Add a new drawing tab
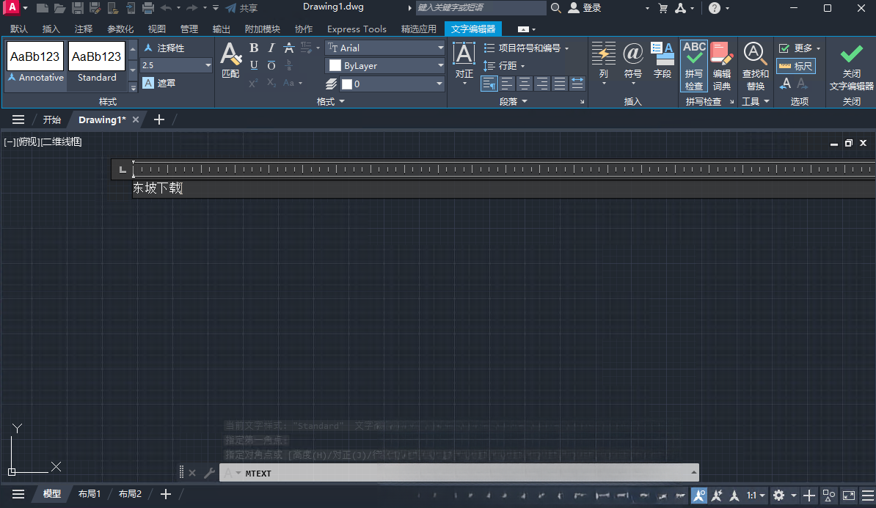This screenshot has width=876, height=508. click(x=159, y=119)
